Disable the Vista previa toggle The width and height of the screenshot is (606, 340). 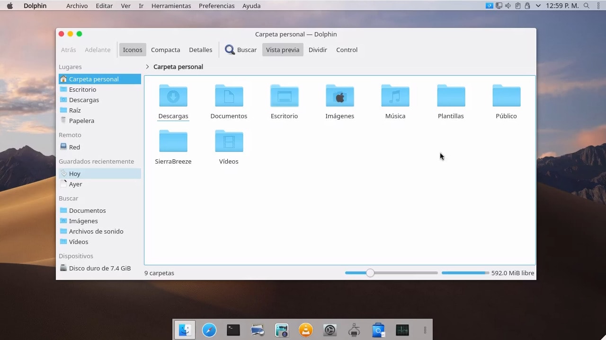282,50
